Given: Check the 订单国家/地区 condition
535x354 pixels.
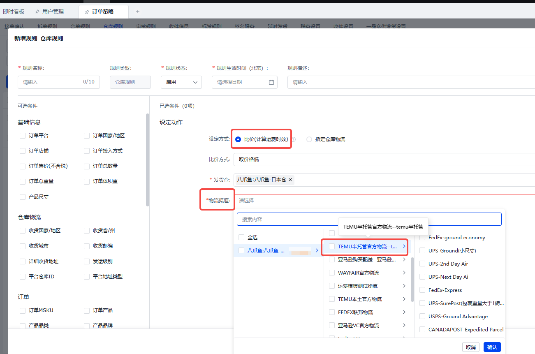Looking at the screenshot, I should tap(87, 136).
